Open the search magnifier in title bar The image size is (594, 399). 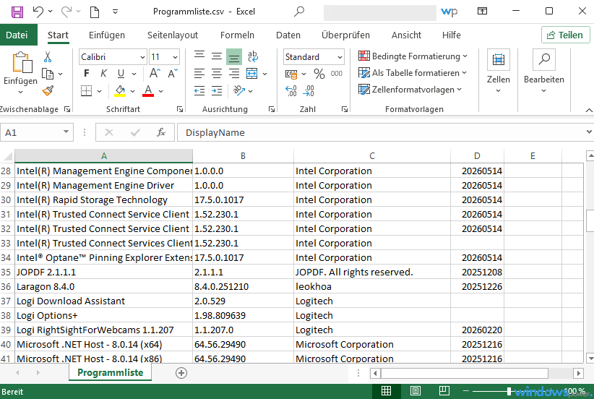(299, 12)
